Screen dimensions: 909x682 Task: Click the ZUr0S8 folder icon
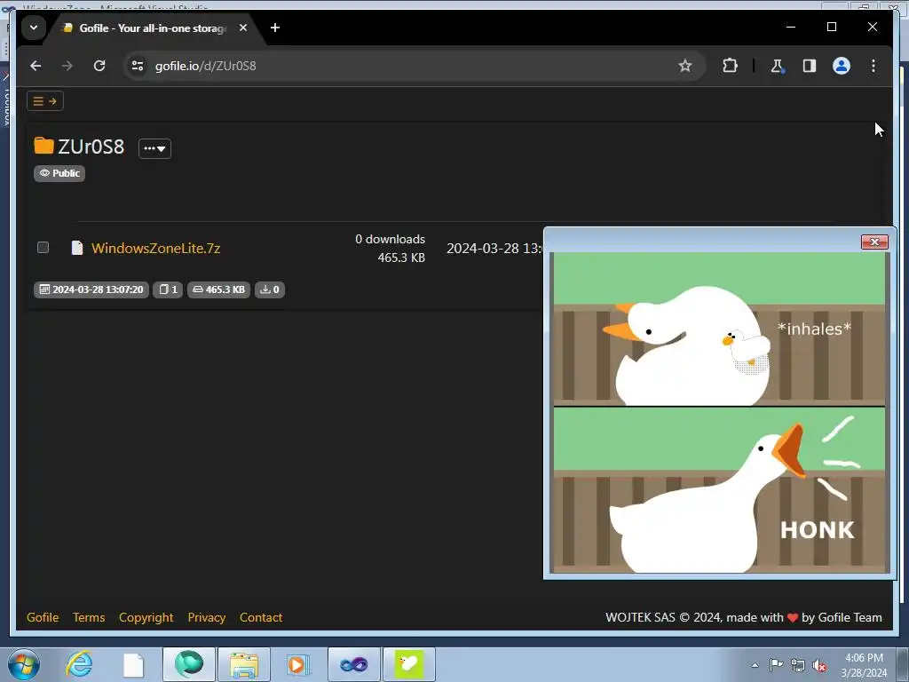(x=43, y=146)
